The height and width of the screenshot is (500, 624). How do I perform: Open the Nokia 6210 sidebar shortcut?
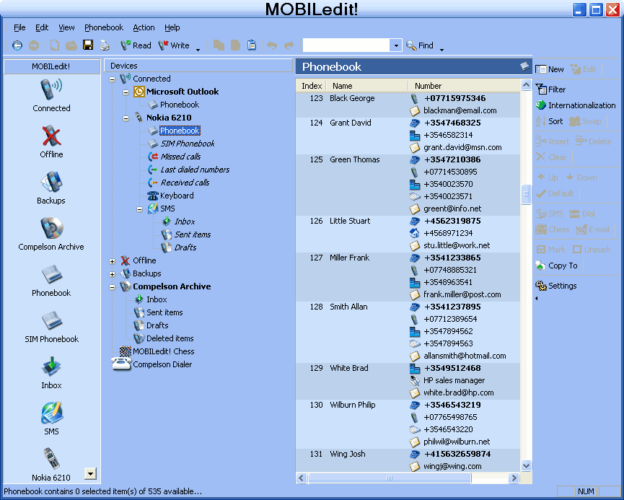point(51,464)
